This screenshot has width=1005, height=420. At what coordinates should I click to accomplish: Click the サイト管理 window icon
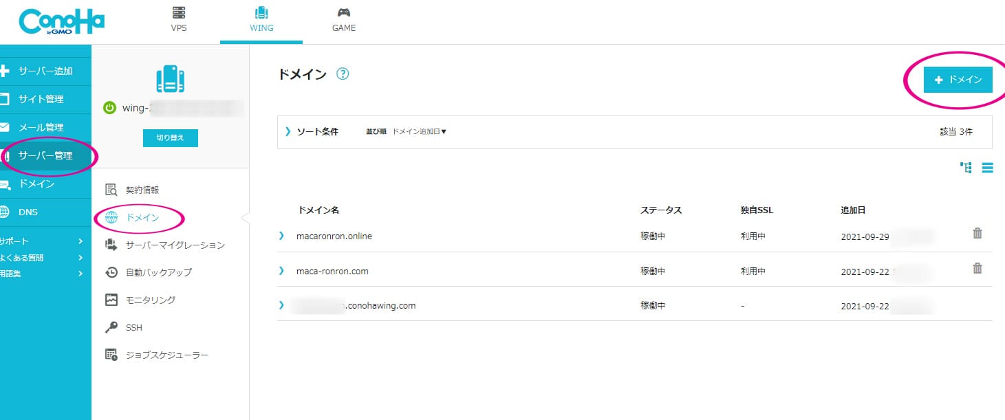tap(4, 99)
